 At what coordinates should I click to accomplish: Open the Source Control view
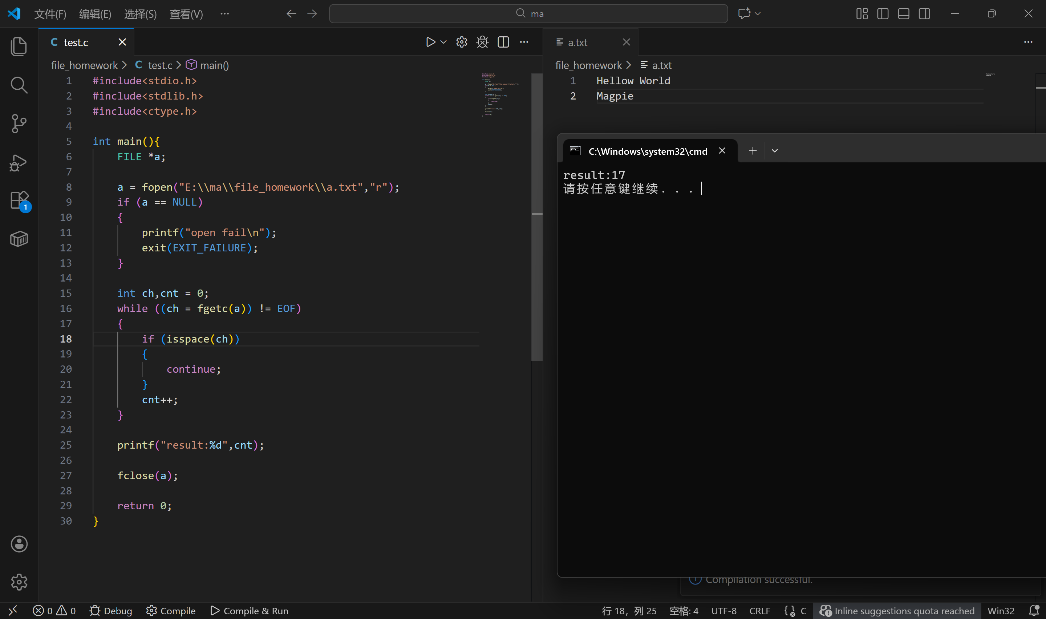coord(19,124)
